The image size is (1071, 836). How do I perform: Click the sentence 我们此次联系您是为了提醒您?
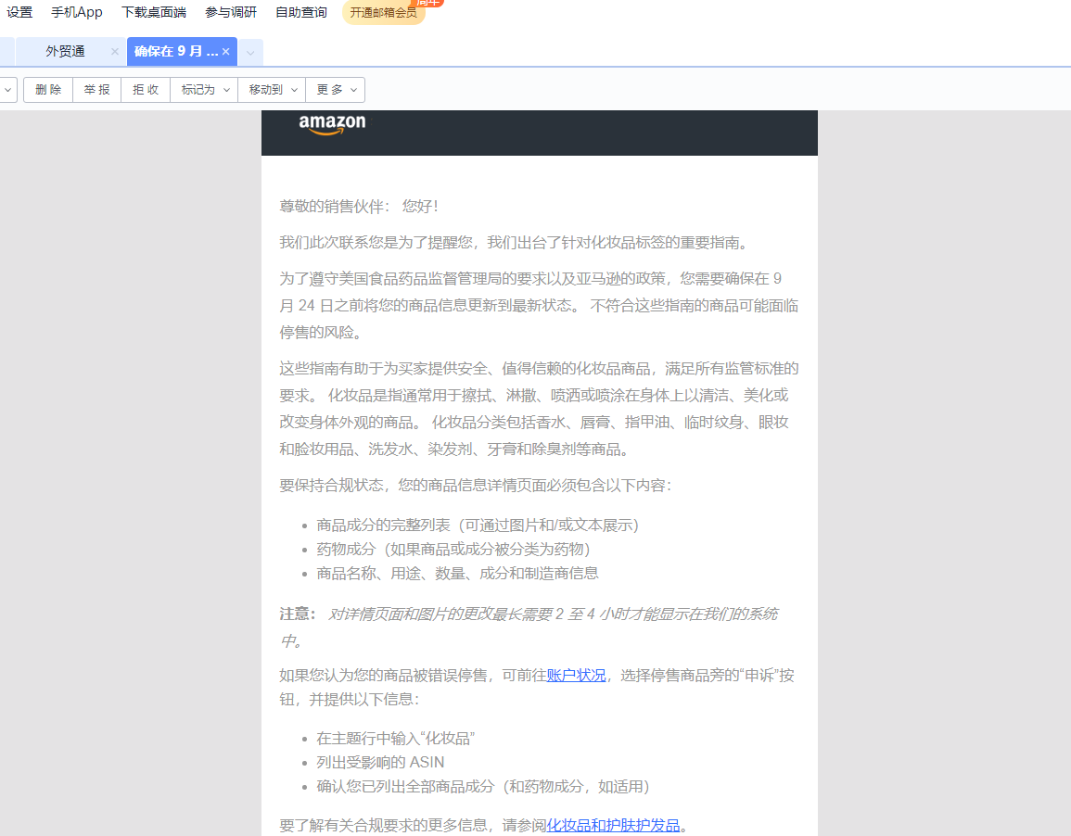(x=514, y=242)
